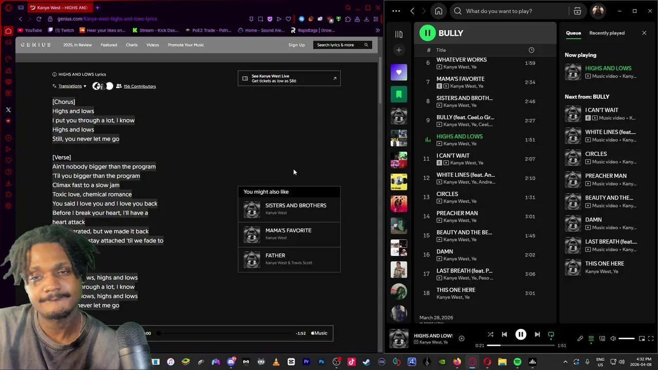
Task: Open Your Episodes green bookmark tile
Action: pyautogui.click(x=398, y=95)
